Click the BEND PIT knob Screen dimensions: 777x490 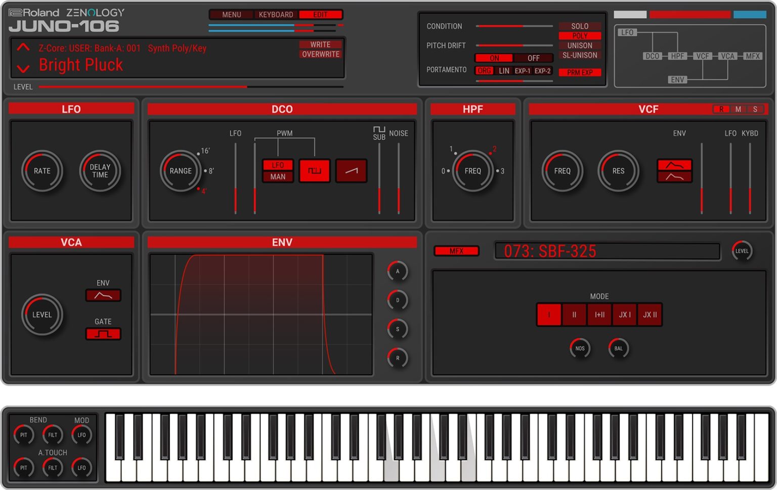[x=24, y=435]
